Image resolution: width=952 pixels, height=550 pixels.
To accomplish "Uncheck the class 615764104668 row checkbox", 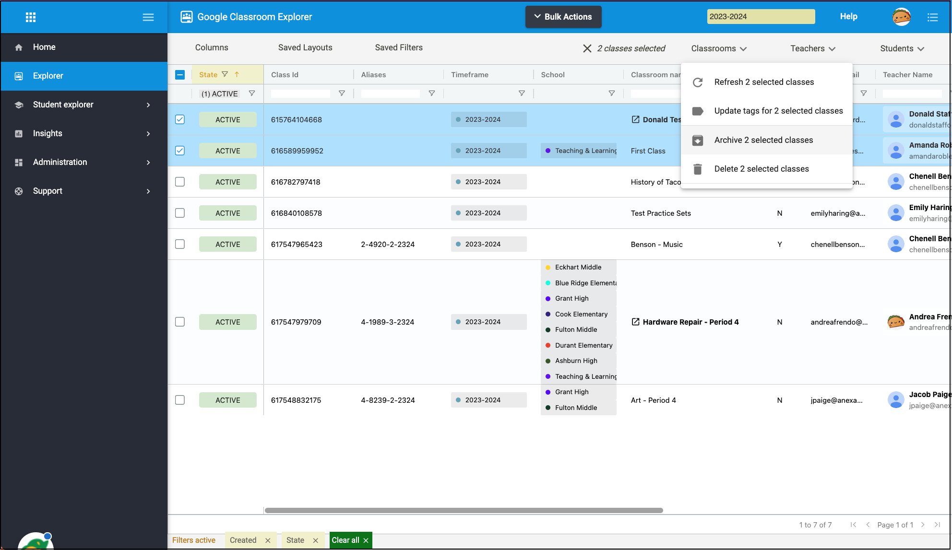I will [x=180, y=119].
